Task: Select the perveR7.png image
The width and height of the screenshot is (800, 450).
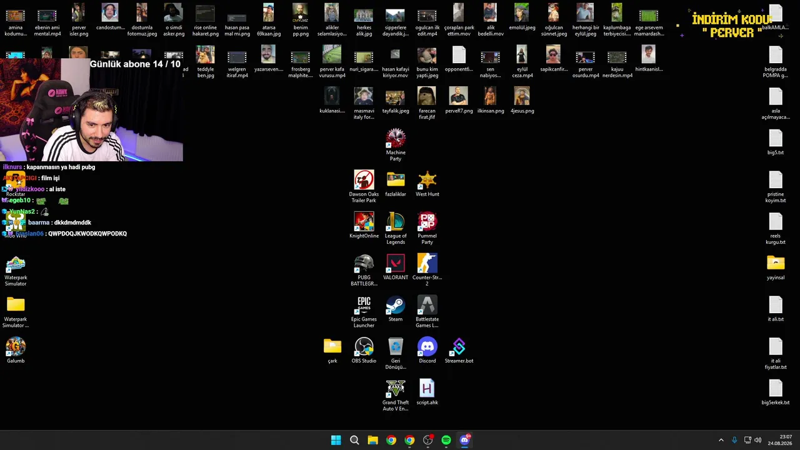Action: (459, 100)
